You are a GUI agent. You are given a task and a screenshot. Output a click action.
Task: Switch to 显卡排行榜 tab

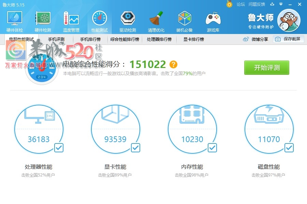[193, 39]
